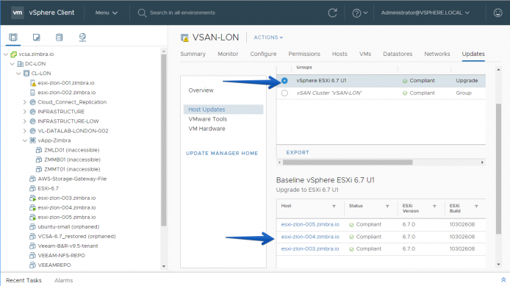
Task: Click the CL-LON cluster icon
Action: pyautogui.click(x=26, y=74)
